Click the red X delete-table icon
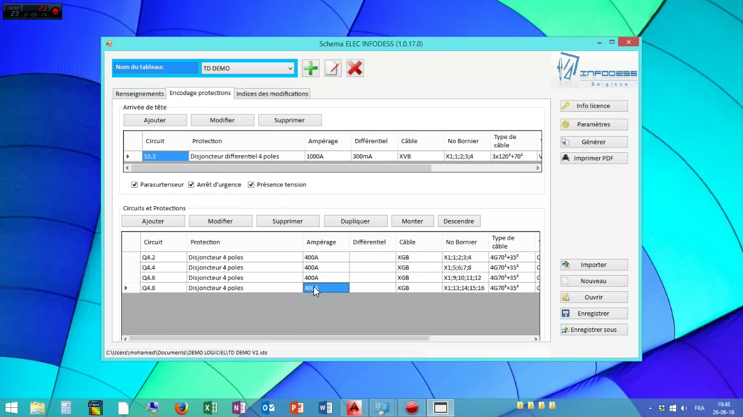Screen dimensions: 743x417 click(x=355, y=68)
